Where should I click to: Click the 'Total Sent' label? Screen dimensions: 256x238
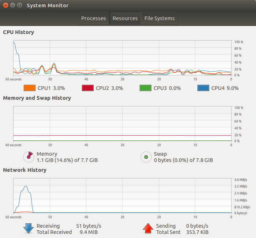(x=168, y=232)
